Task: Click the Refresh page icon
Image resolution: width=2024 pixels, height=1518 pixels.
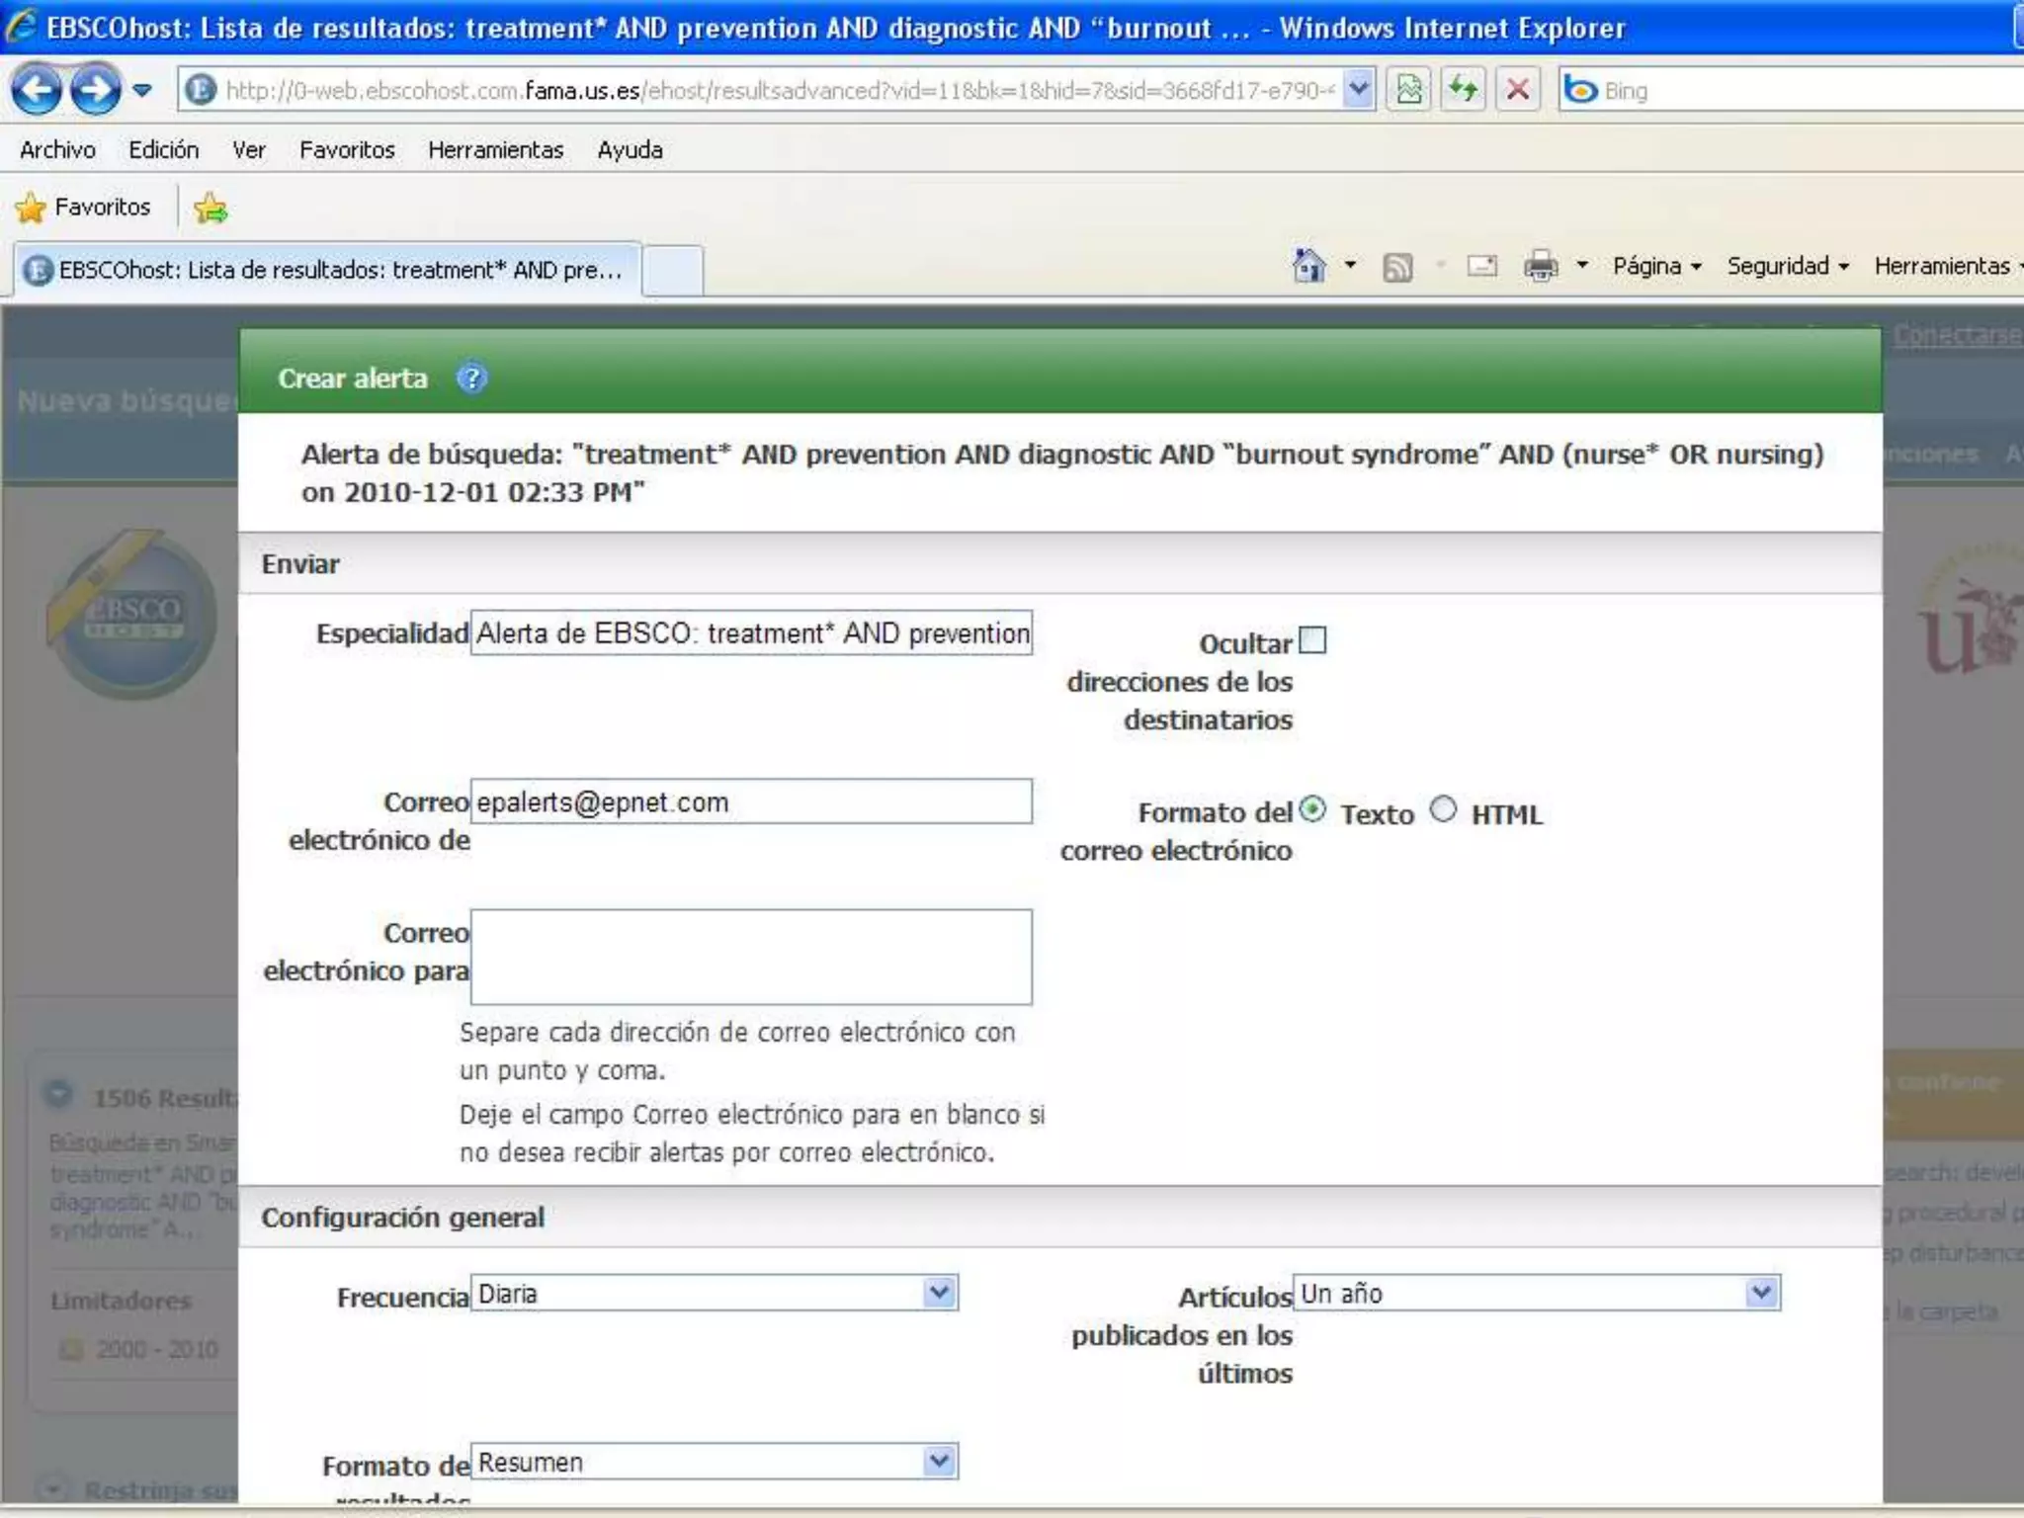Action: point(1463,90)
